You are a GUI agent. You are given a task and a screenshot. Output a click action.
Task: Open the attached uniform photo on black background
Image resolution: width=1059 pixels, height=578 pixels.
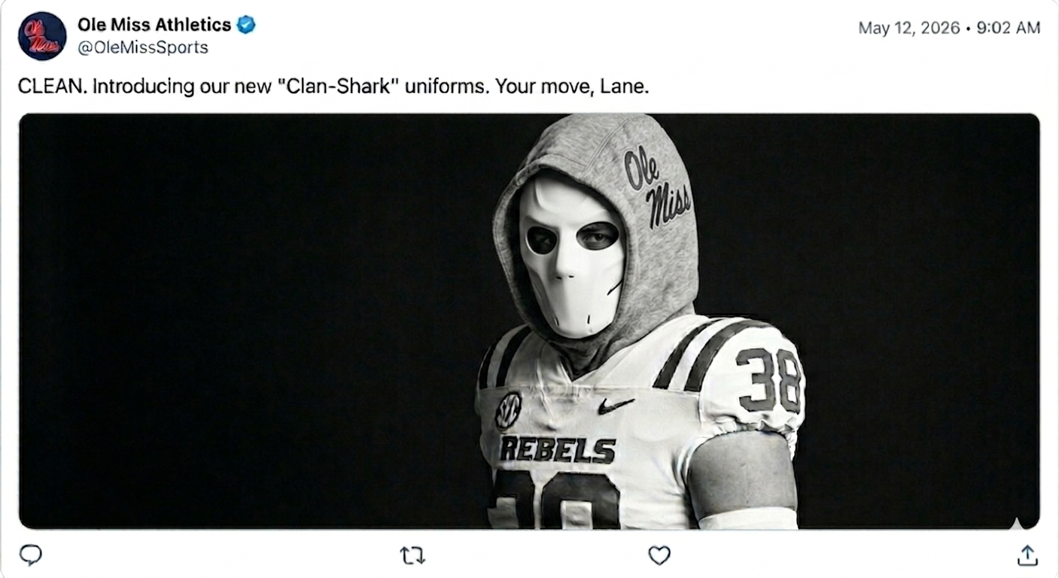[x=529, y=321]
